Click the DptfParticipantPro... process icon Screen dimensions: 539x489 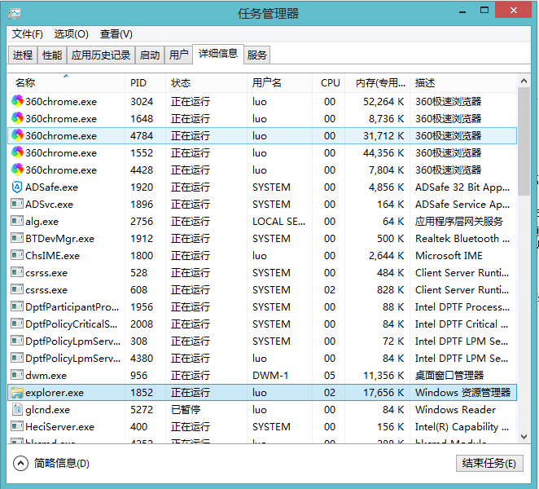coord(17,306)
